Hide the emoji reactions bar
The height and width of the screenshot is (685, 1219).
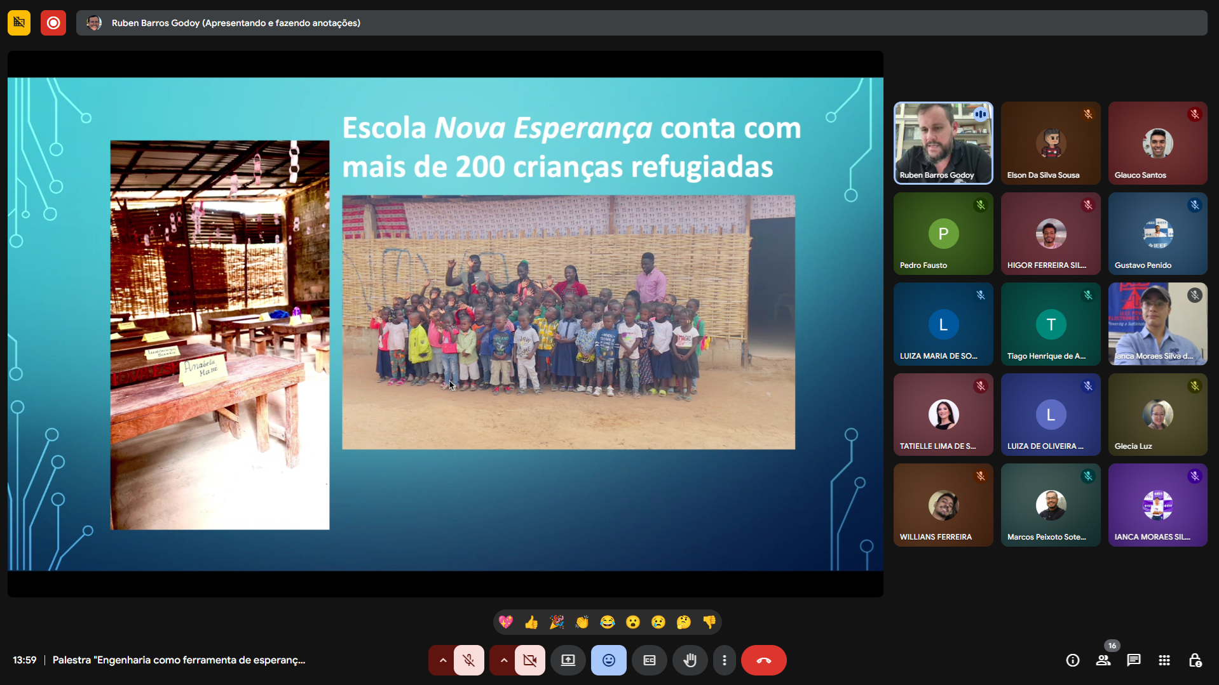(x=608, y=660)
